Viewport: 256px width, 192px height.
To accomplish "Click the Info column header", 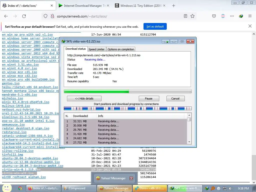I will click(140, 116).
